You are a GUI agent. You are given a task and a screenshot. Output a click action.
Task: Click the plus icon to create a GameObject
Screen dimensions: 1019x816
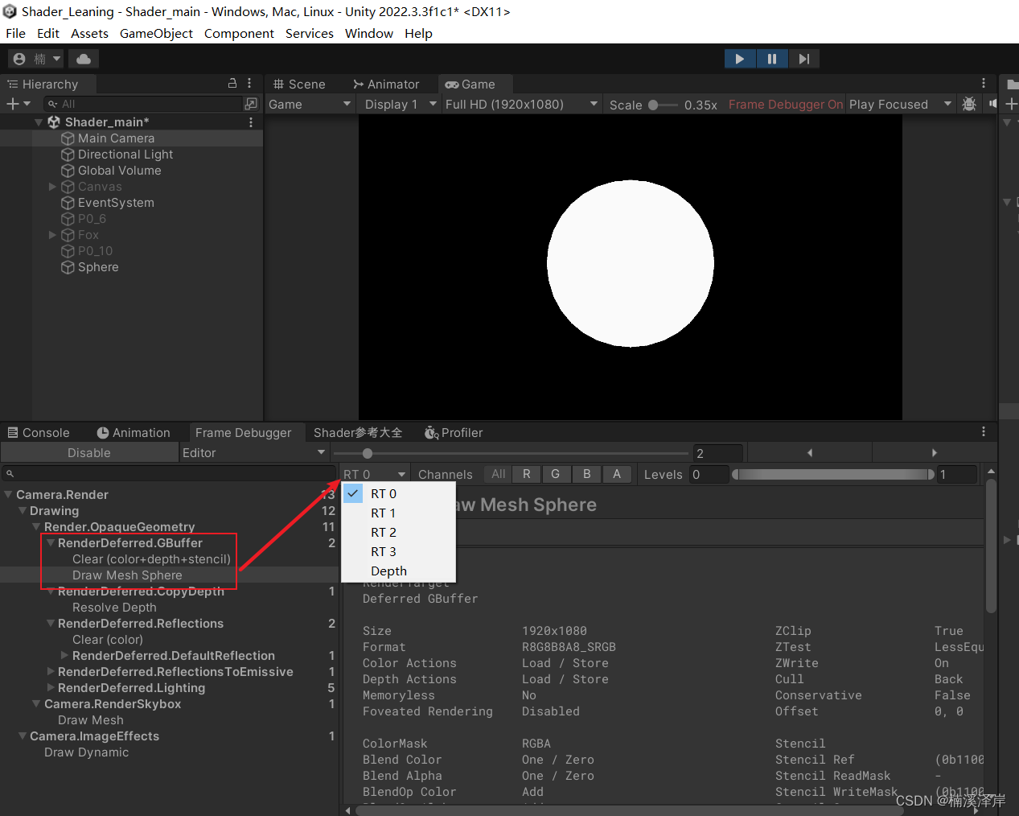click(13, 103)
